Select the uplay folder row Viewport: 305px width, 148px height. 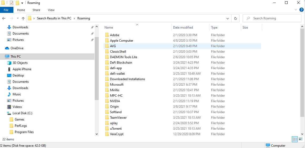point(183,123)
